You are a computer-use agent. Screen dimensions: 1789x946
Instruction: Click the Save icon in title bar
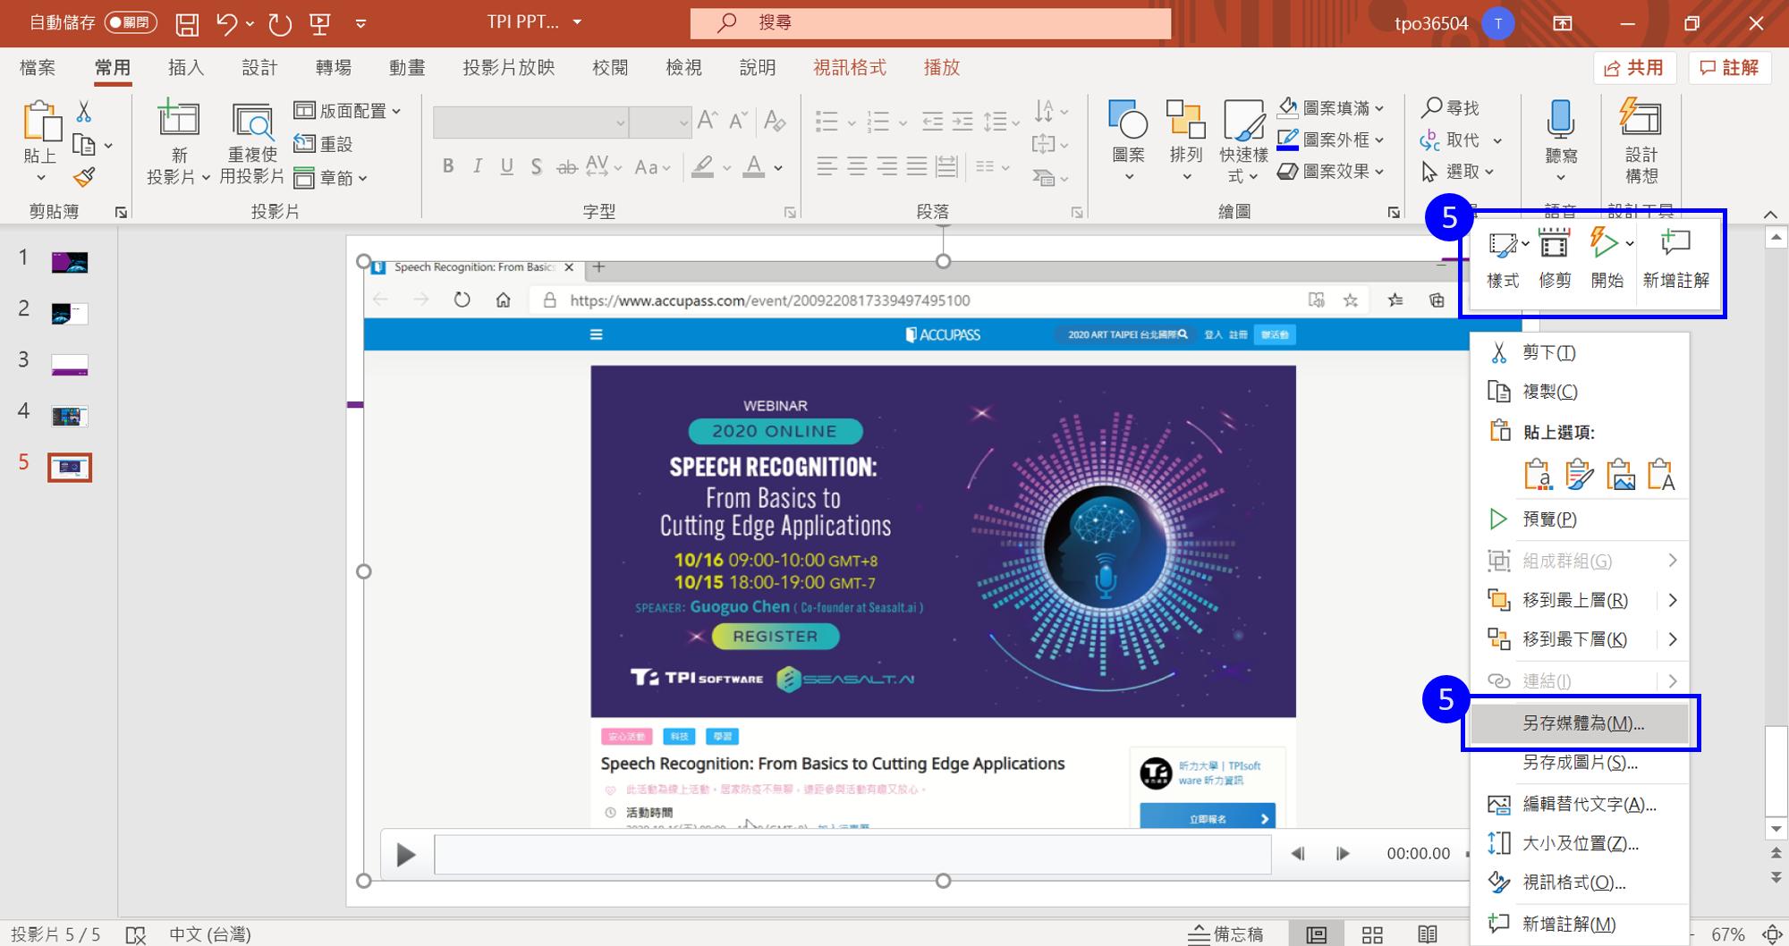[187, 23]
